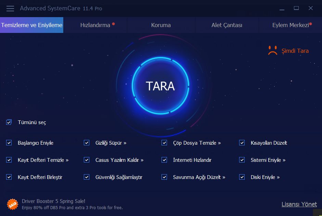Open the Alet Çantası tab
Viewport: 322px width, 216px height.
point(227,25)
